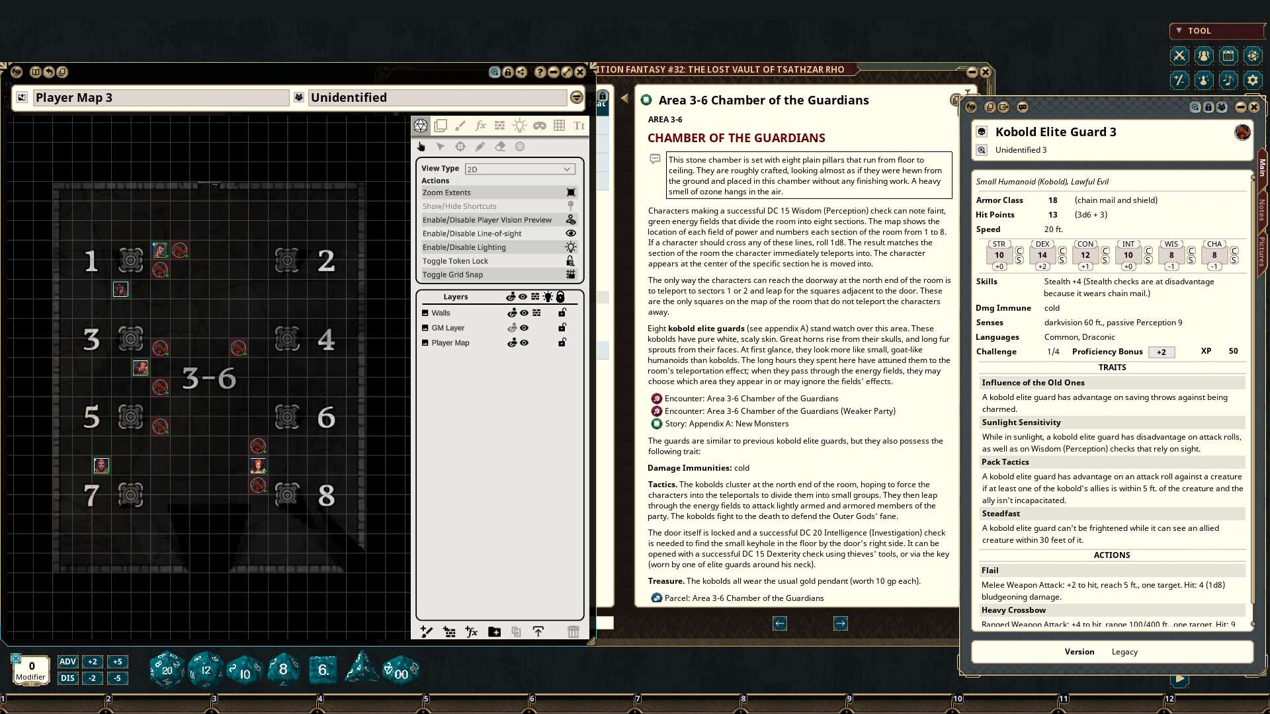Choose the pencil draw tool
The width and height of the screenshot is (1270, 714).
(480, 147)
